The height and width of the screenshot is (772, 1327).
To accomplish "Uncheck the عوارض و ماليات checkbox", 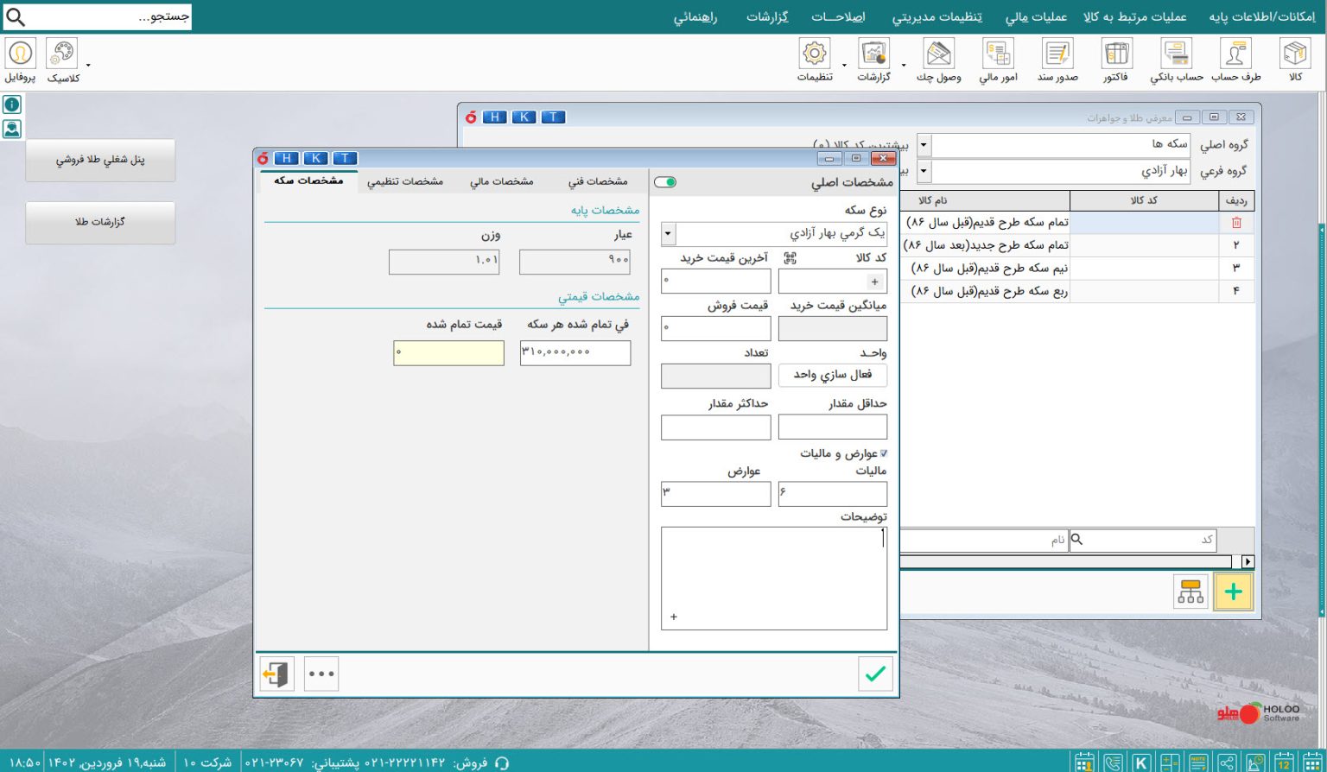I will 883,453.
